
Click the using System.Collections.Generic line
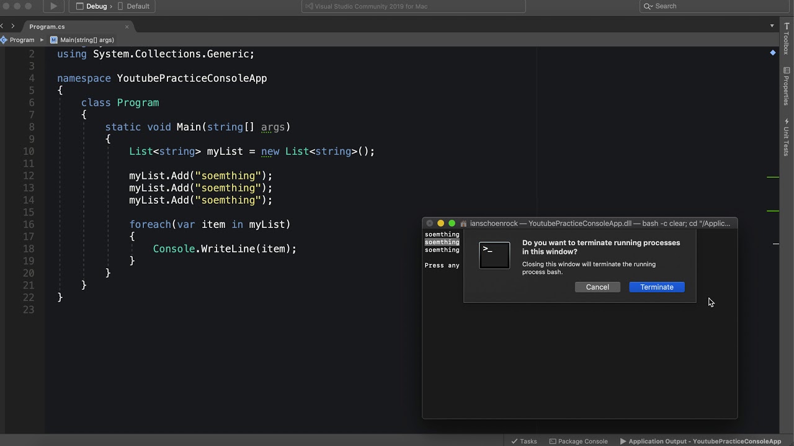156,54
